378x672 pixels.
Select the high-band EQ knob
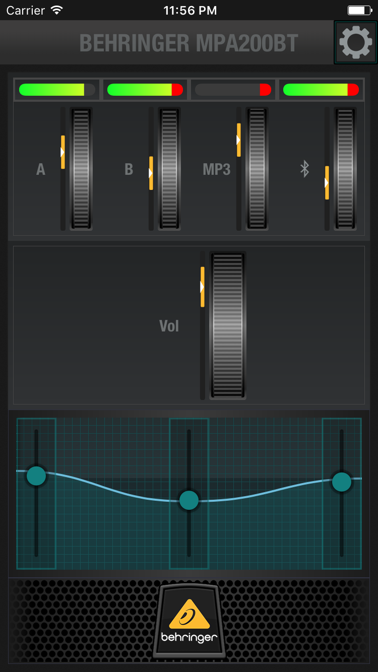tap(342, 482)
